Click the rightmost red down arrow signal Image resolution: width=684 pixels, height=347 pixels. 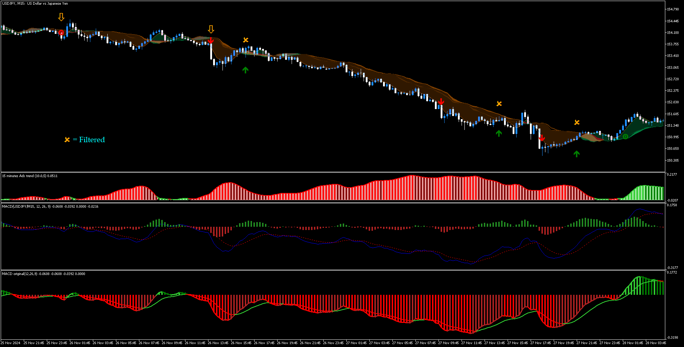pos(542,138)
